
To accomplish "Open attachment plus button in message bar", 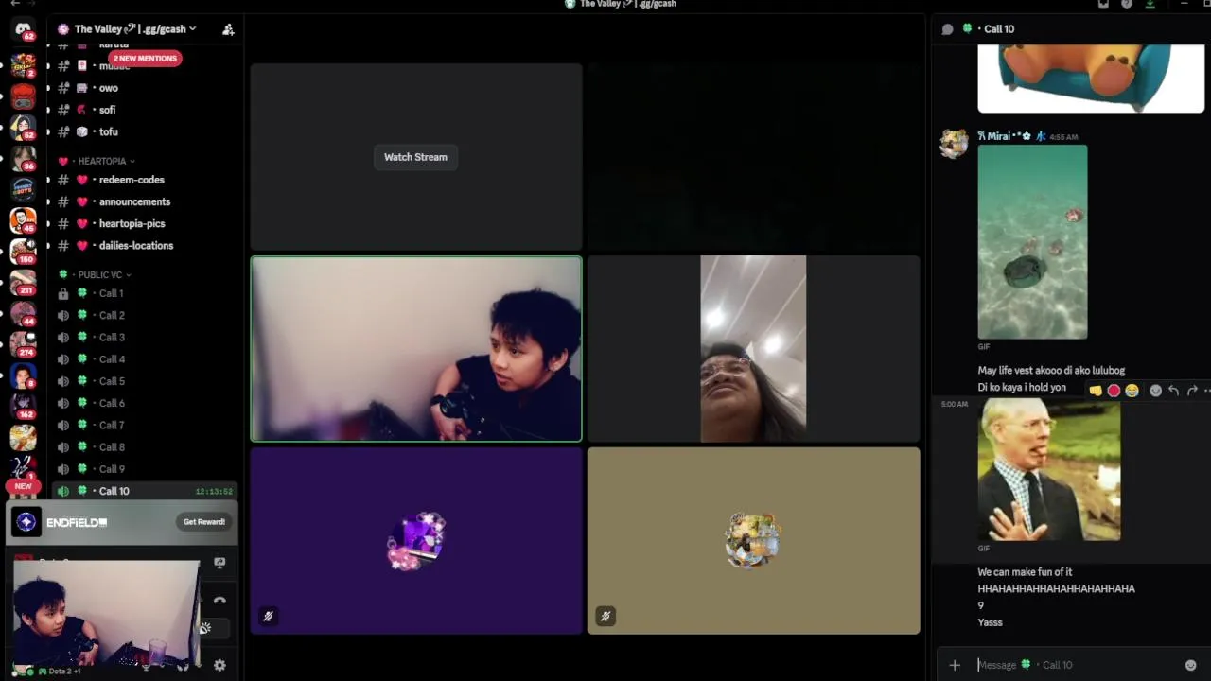I will 955,665.
